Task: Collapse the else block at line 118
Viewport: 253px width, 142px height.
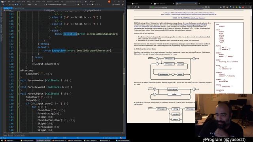Action: pos(19,31)
